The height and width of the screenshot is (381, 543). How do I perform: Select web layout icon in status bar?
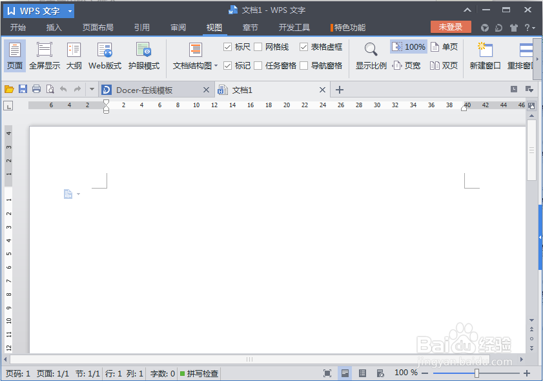(x=380, y=373)
